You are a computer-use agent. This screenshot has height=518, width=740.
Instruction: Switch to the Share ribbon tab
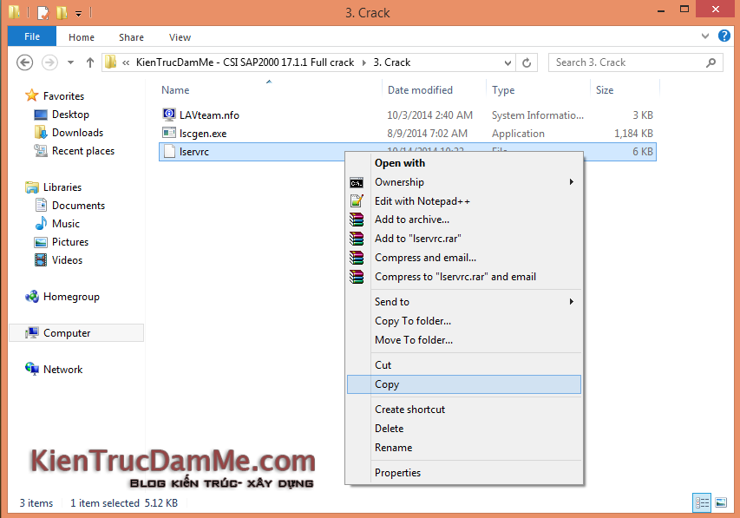point(131,37)
